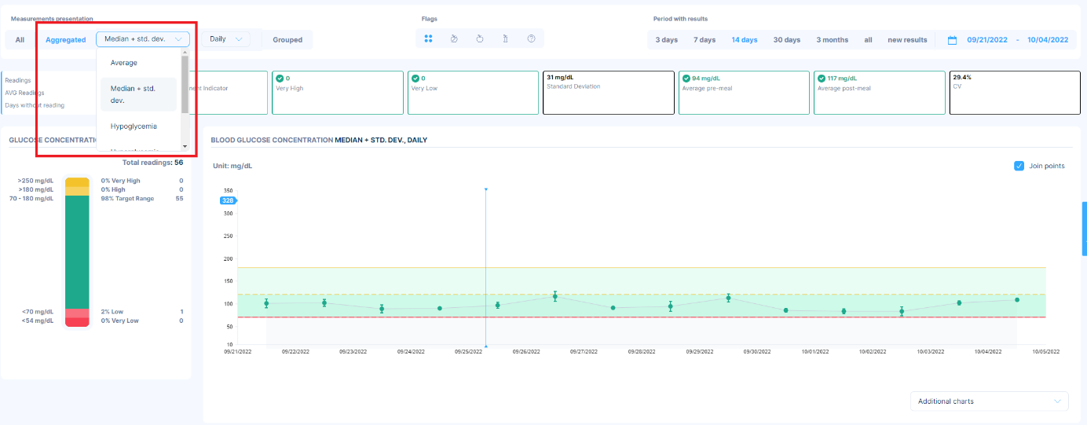Image resolution: width=1087 pixels, height=425 pixels.
Task: Click the Total readings: 56 text
Action: (x=152, y=163)
